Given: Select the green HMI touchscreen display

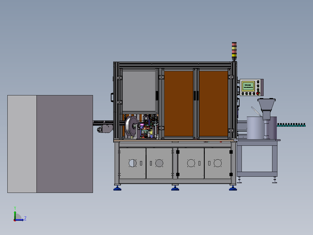Looking at the screenshot, I should pos(248,86).
